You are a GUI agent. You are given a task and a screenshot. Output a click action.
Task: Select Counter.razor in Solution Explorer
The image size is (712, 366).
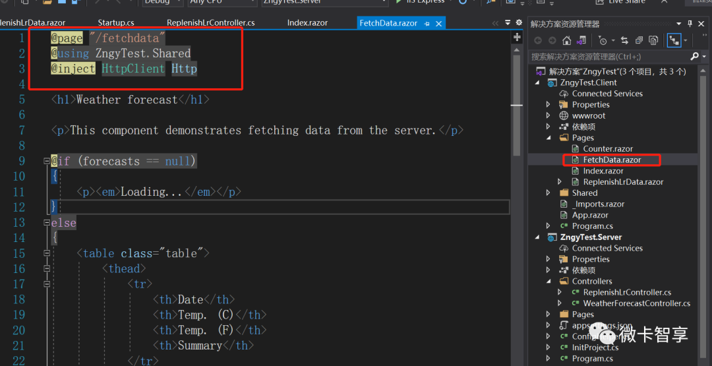608,148
